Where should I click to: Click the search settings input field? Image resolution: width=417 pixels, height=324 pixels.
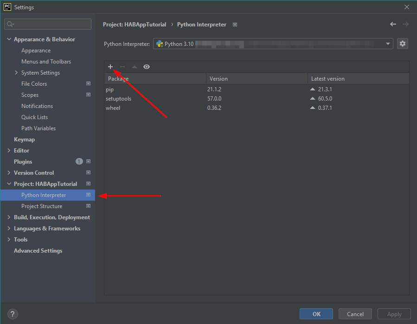click(x=48, y=24)
